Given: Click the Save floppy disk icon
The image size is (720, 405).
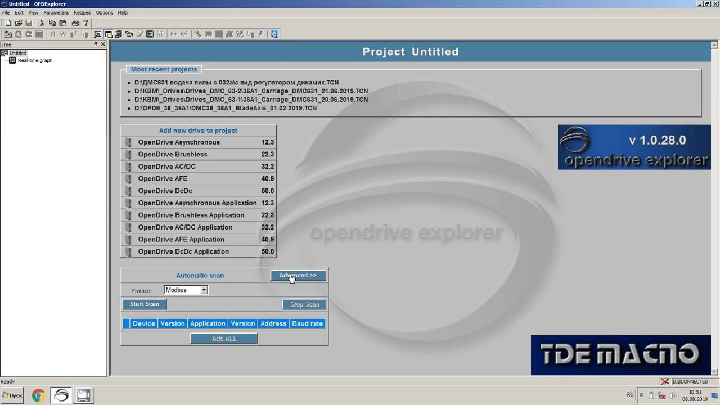Looking at the screenshot, I should point(29,23).
